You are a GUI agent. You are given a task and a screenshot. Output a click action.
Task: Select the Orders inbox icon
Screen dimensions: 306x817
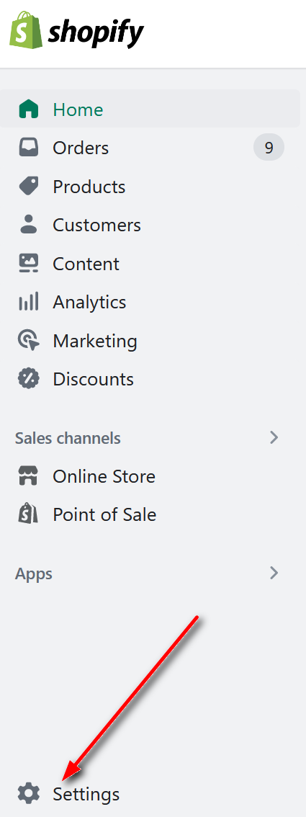pos(29,148)
